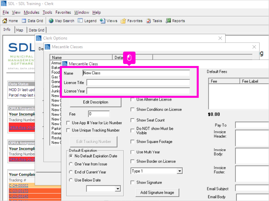Open the Tools menu
Viewport: 269px width, 201px height.
[47, 12]
